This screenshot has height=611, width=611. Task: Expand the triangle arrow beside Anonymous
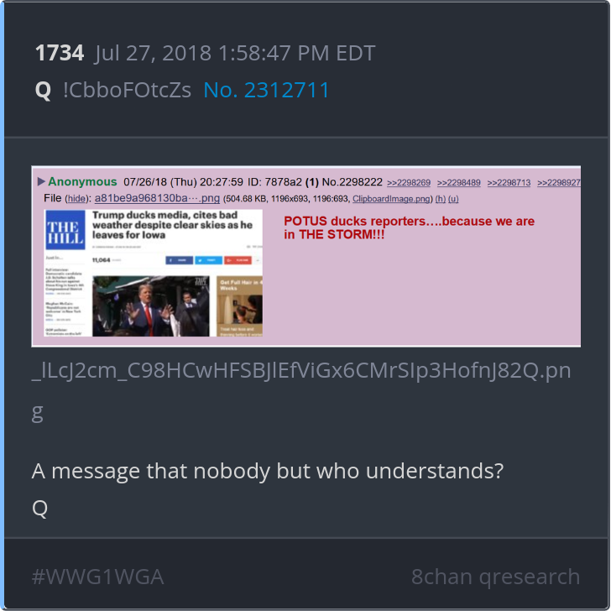pos(41,181)
